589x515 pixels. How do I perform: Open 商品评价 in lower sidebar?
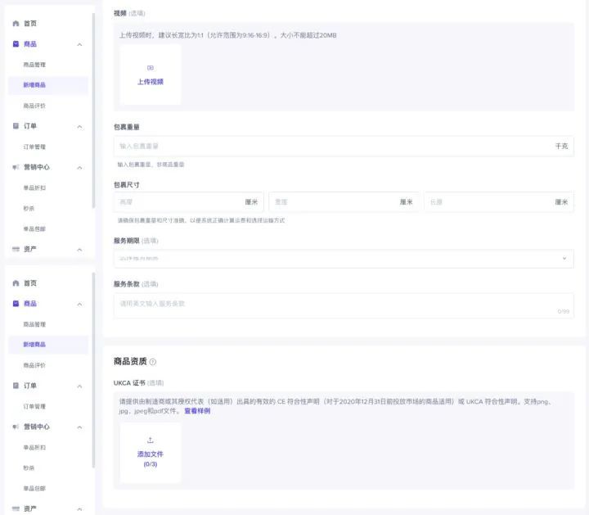(34, 365)
